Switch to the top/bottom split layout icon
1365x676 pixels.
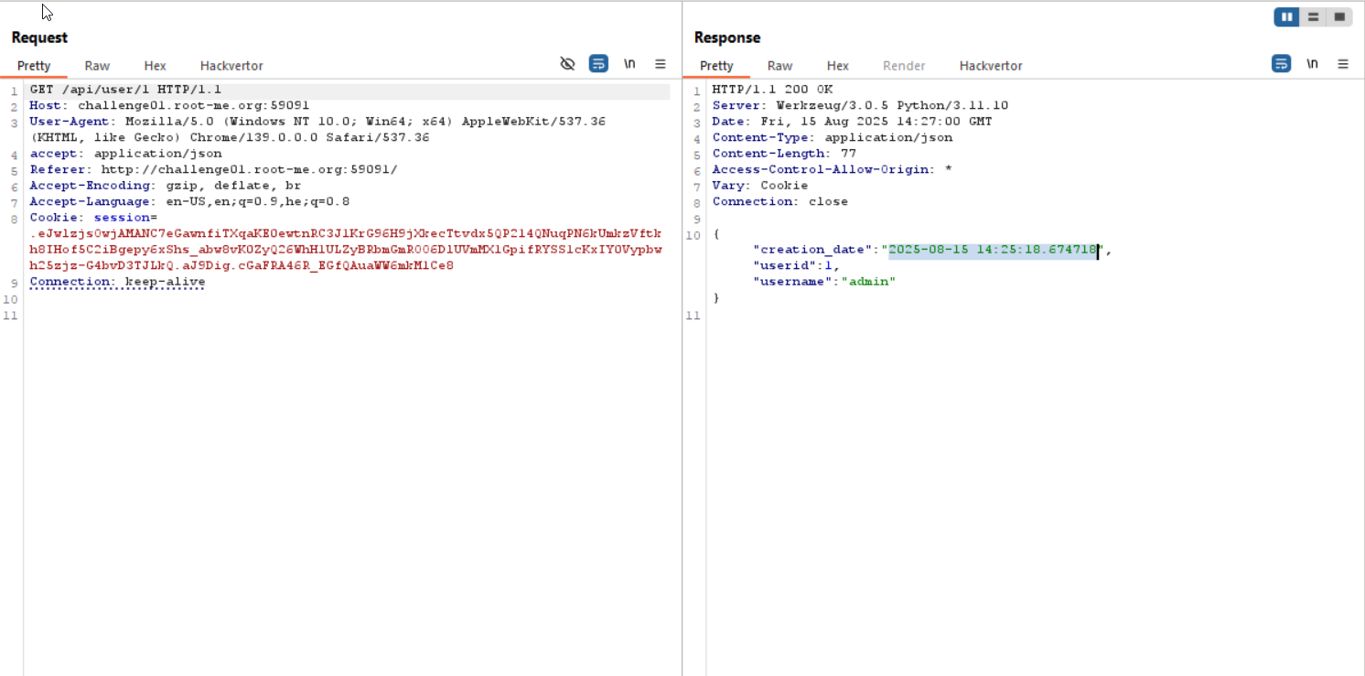(1313, 16)
